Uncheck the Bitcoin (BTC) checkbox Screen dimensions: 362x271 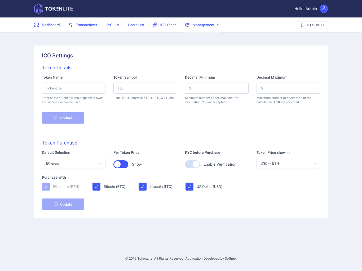96,187
